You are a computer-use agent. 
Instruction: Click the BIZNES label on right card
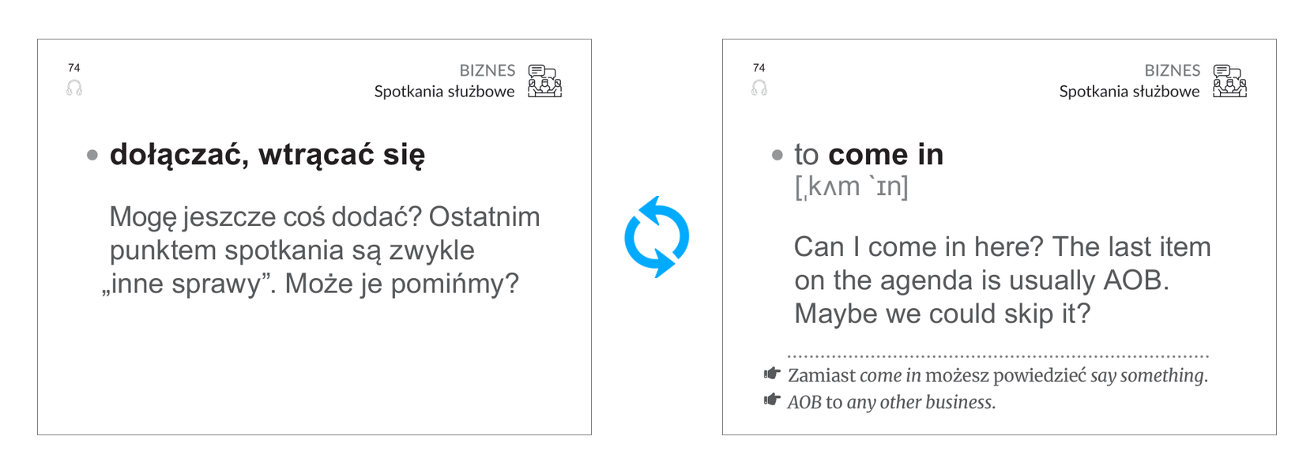pyautogui.click(x=1172, y=70)
